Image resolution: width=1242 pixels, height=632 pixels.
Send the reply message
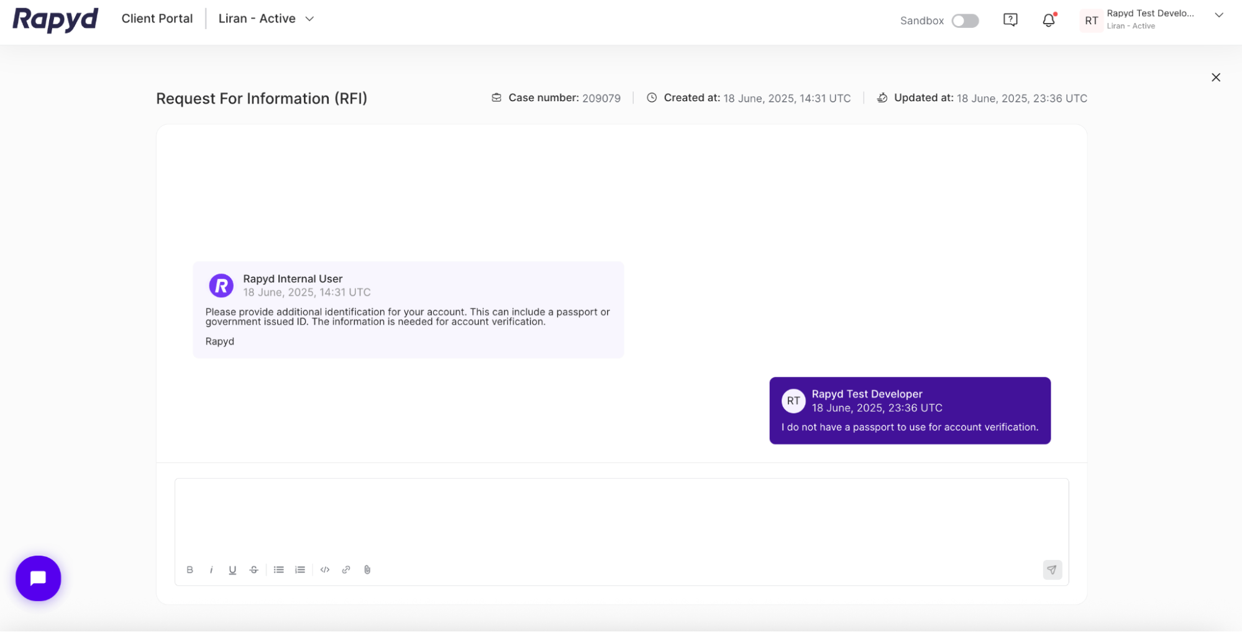1052,569
